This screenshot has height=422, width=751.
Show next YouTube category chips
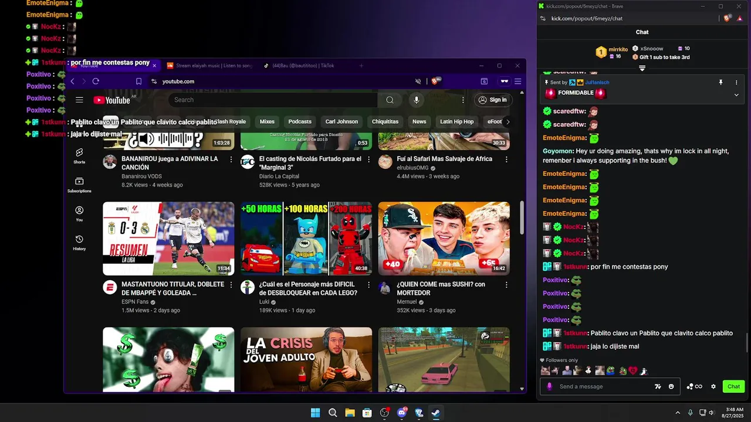(508, 122)
